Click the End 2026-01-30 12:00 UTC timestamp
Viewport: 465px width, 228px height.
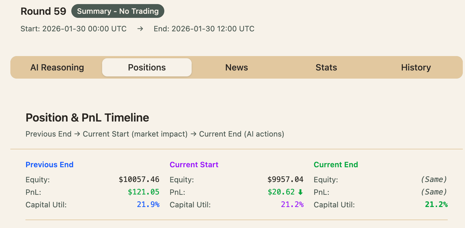[204, 29]
